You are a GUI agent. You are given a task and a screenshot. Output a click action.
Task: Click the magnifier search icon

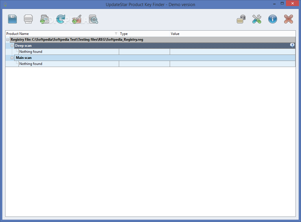(93, 19)
